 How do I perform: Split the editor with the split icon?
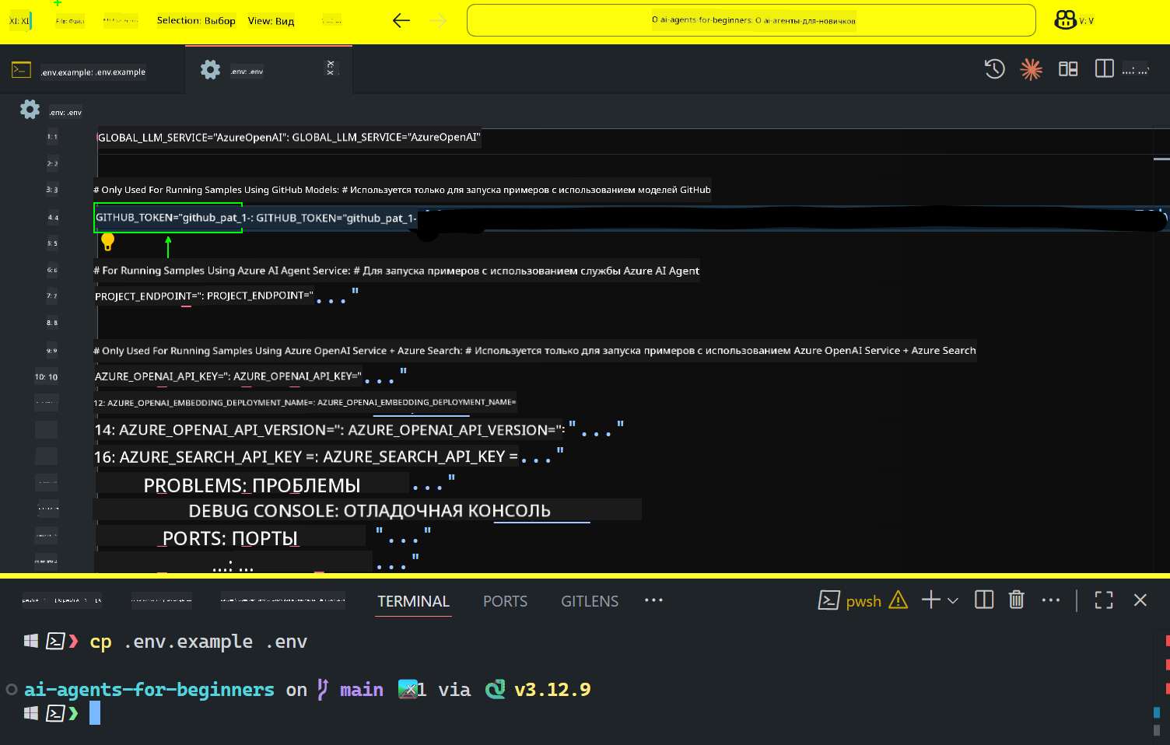(1104, 69)
